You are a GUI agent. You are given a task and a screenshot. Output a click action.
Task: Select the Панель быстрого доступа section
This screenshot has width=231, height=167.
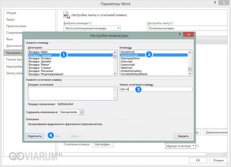tap(14, 59)
